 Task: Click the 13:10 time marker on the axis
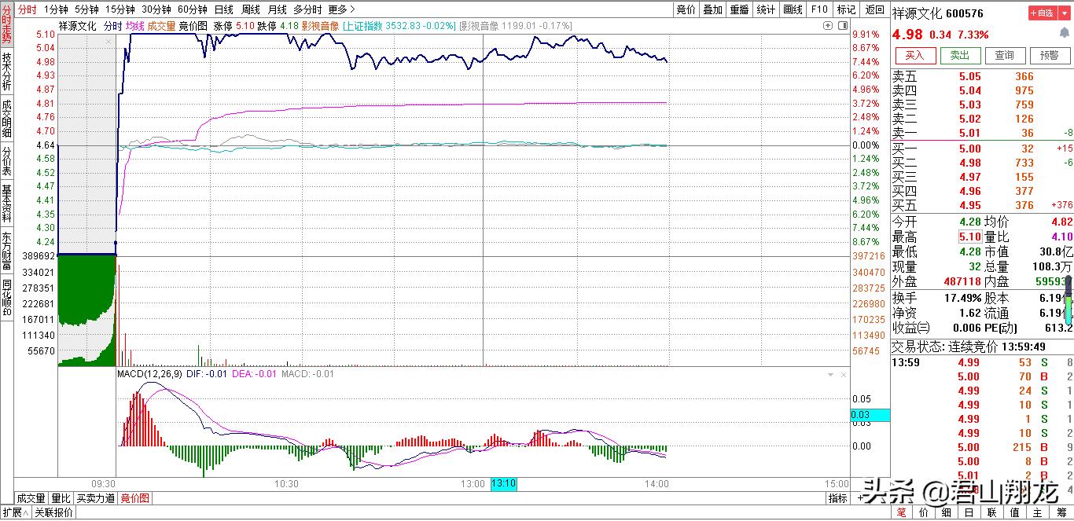coord(503,484)
